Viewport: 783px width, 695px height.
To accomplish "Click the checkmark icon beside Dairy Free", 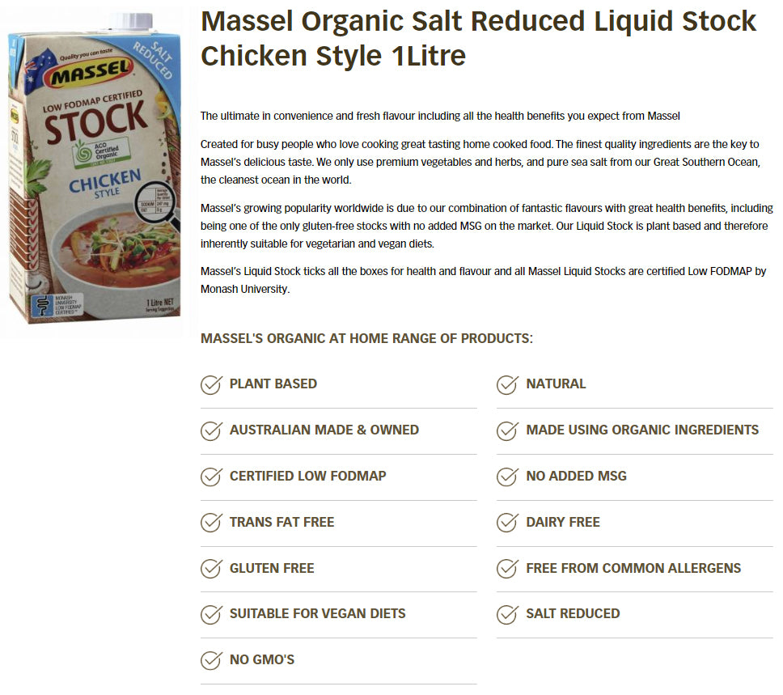I will click(x=507, y=522).
